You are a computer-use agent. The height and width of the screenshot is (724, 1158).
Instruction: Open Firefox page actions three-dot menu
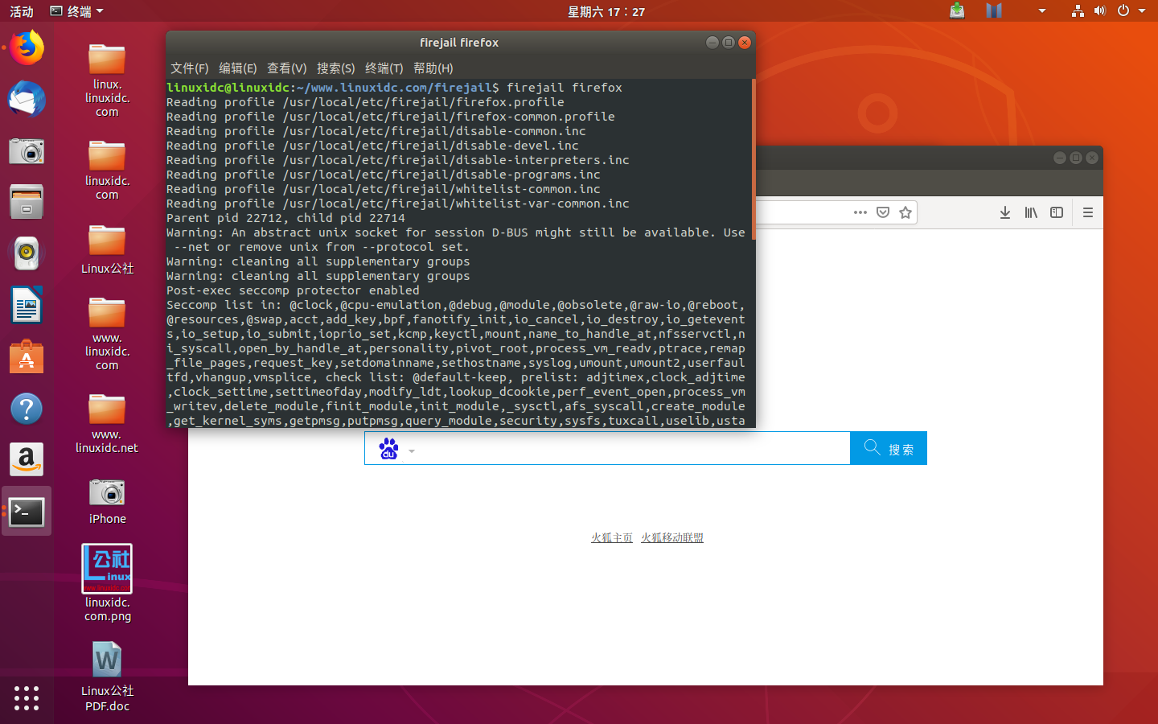860,212
